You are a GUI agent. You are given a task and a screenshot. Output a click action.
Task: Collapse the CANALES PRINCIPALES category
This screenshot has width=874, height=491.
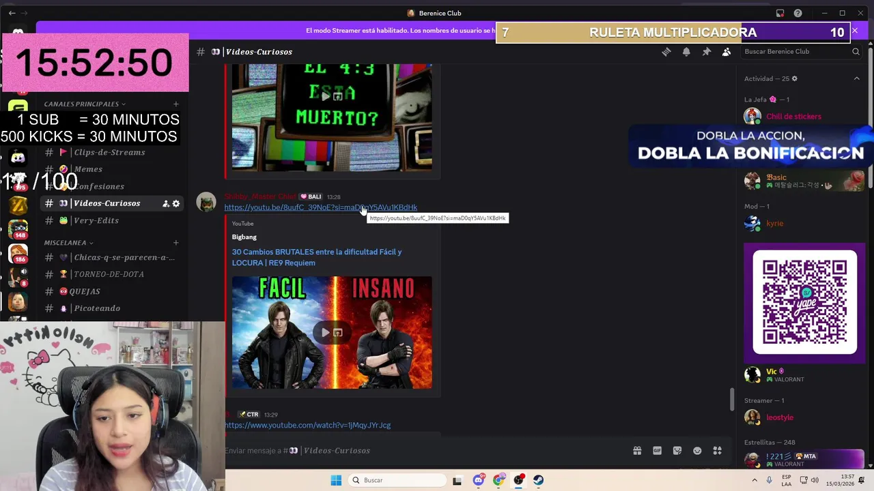85,104
